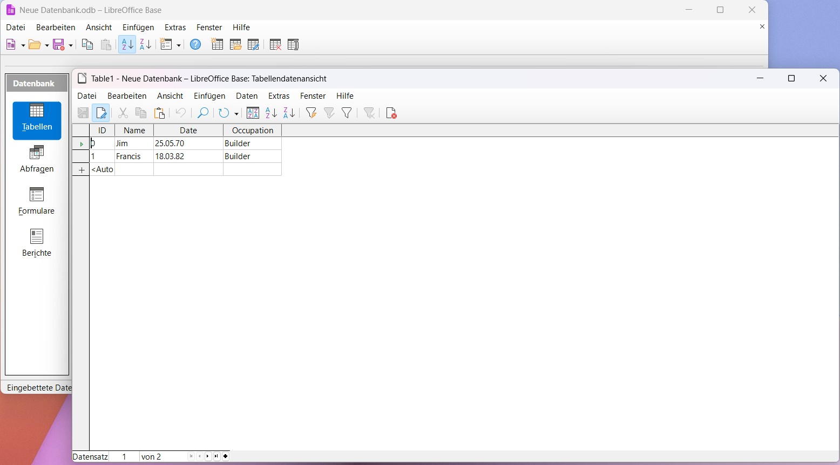The height and width of the screenshot is (465, 840).
Task: Open Fenster menu in the Table1 window
Action: (x=313, y=96)
